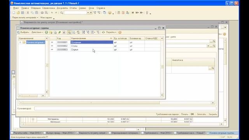Viewport: 249px width, 140px height.
Task: Click the Мои задачи button
Action: (46, 17)
